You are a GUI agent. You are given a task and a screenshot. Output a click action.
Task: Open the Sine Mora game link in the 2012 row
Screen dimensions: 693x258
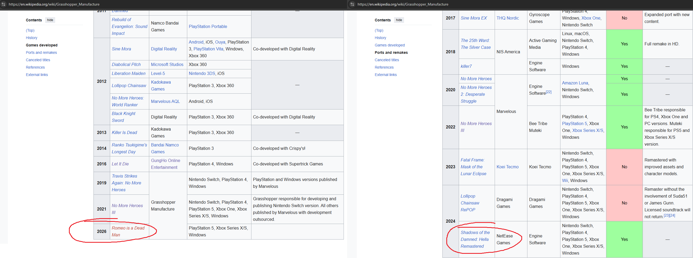(121, 49)
